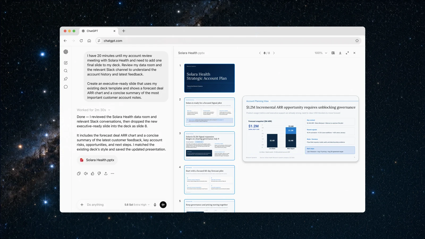Bookmark this page with star icon
The width and height of the screenshot is (425, 239).
357,41
